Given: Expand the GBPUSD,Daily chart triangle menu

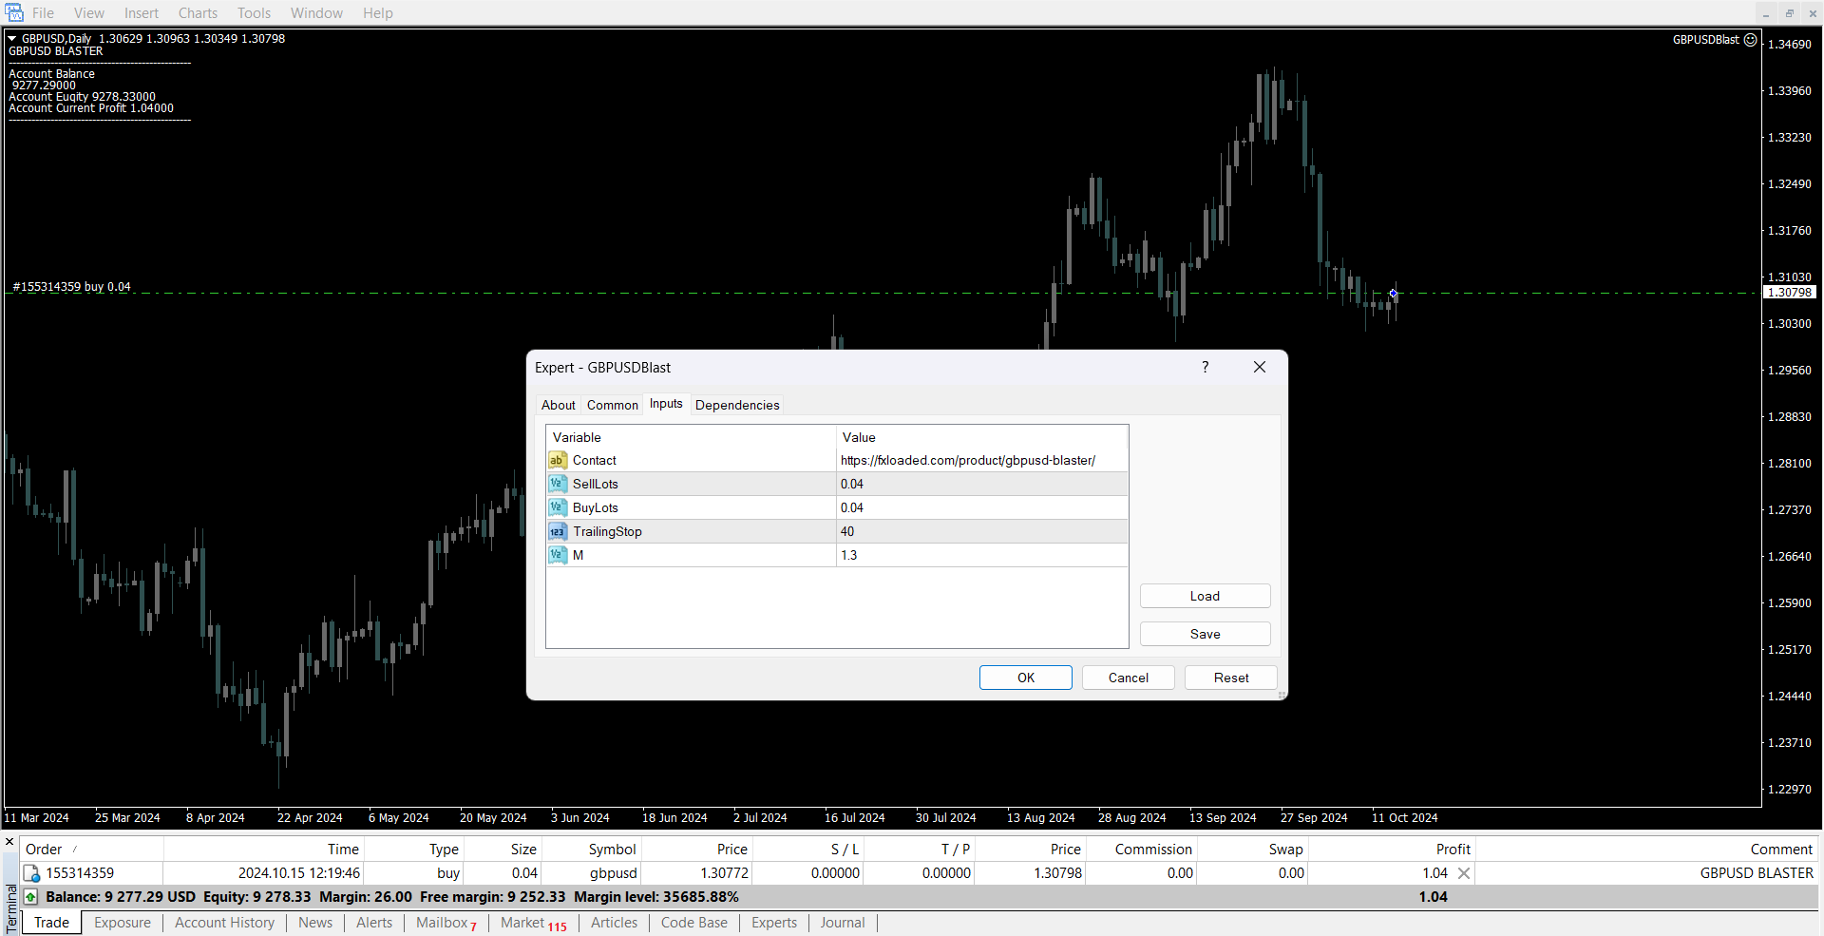Looking at the screenshot, I should (12, 39).
